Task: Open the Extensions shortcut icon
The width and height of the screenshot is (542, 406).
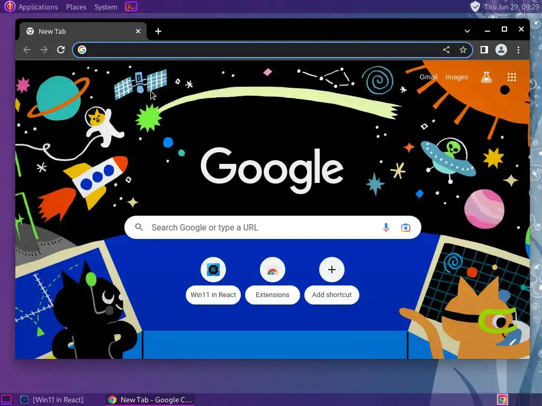Action: coord(273,270)
